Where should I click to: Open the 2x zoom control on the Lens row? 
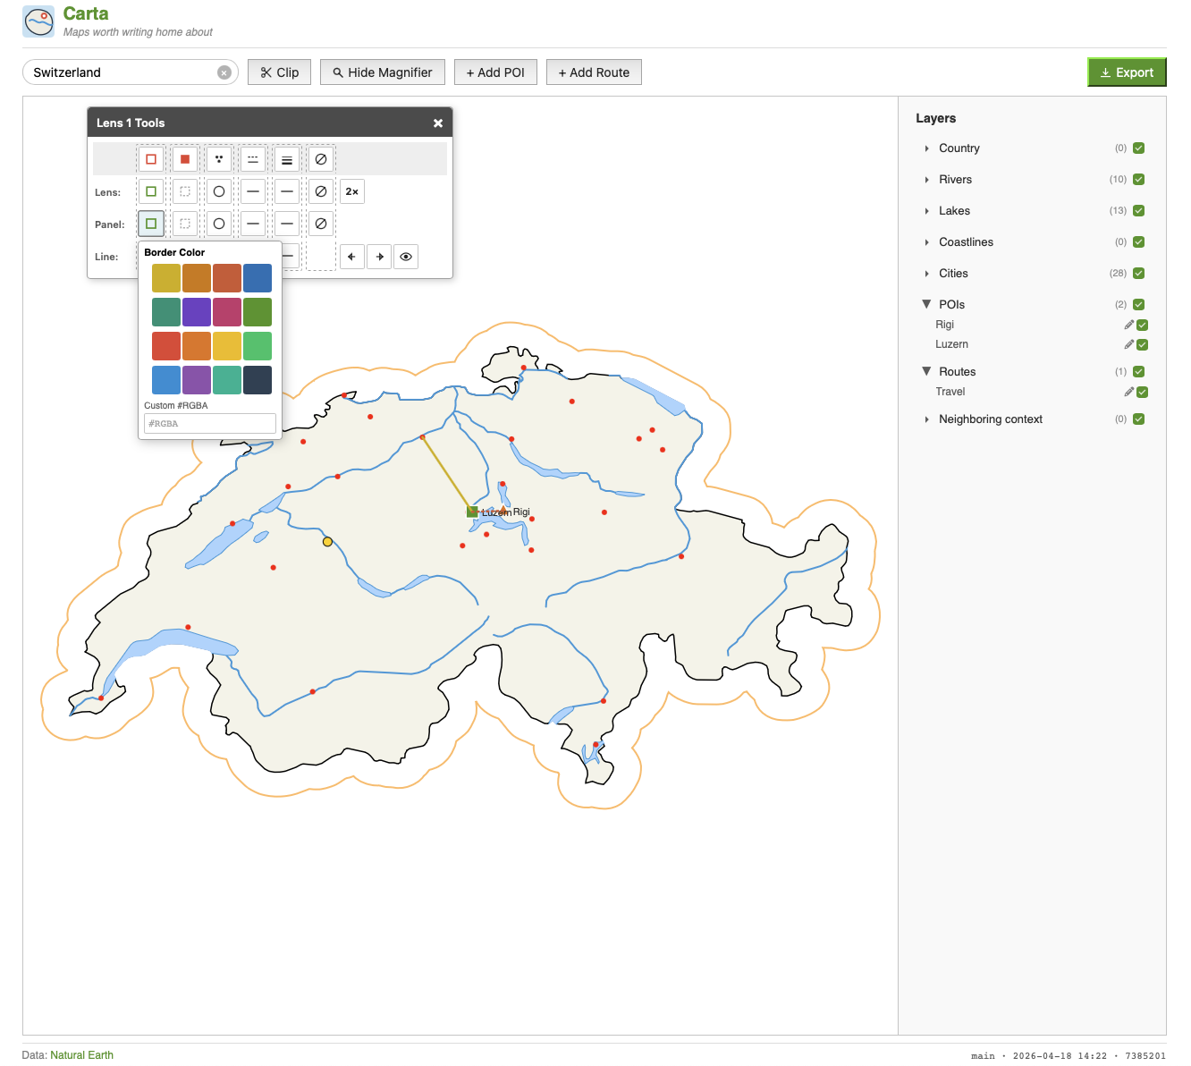(351, 191)
